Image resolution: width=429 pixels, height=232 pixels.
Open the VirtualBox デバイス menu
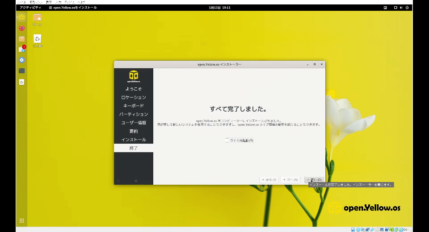coord(70,2)
